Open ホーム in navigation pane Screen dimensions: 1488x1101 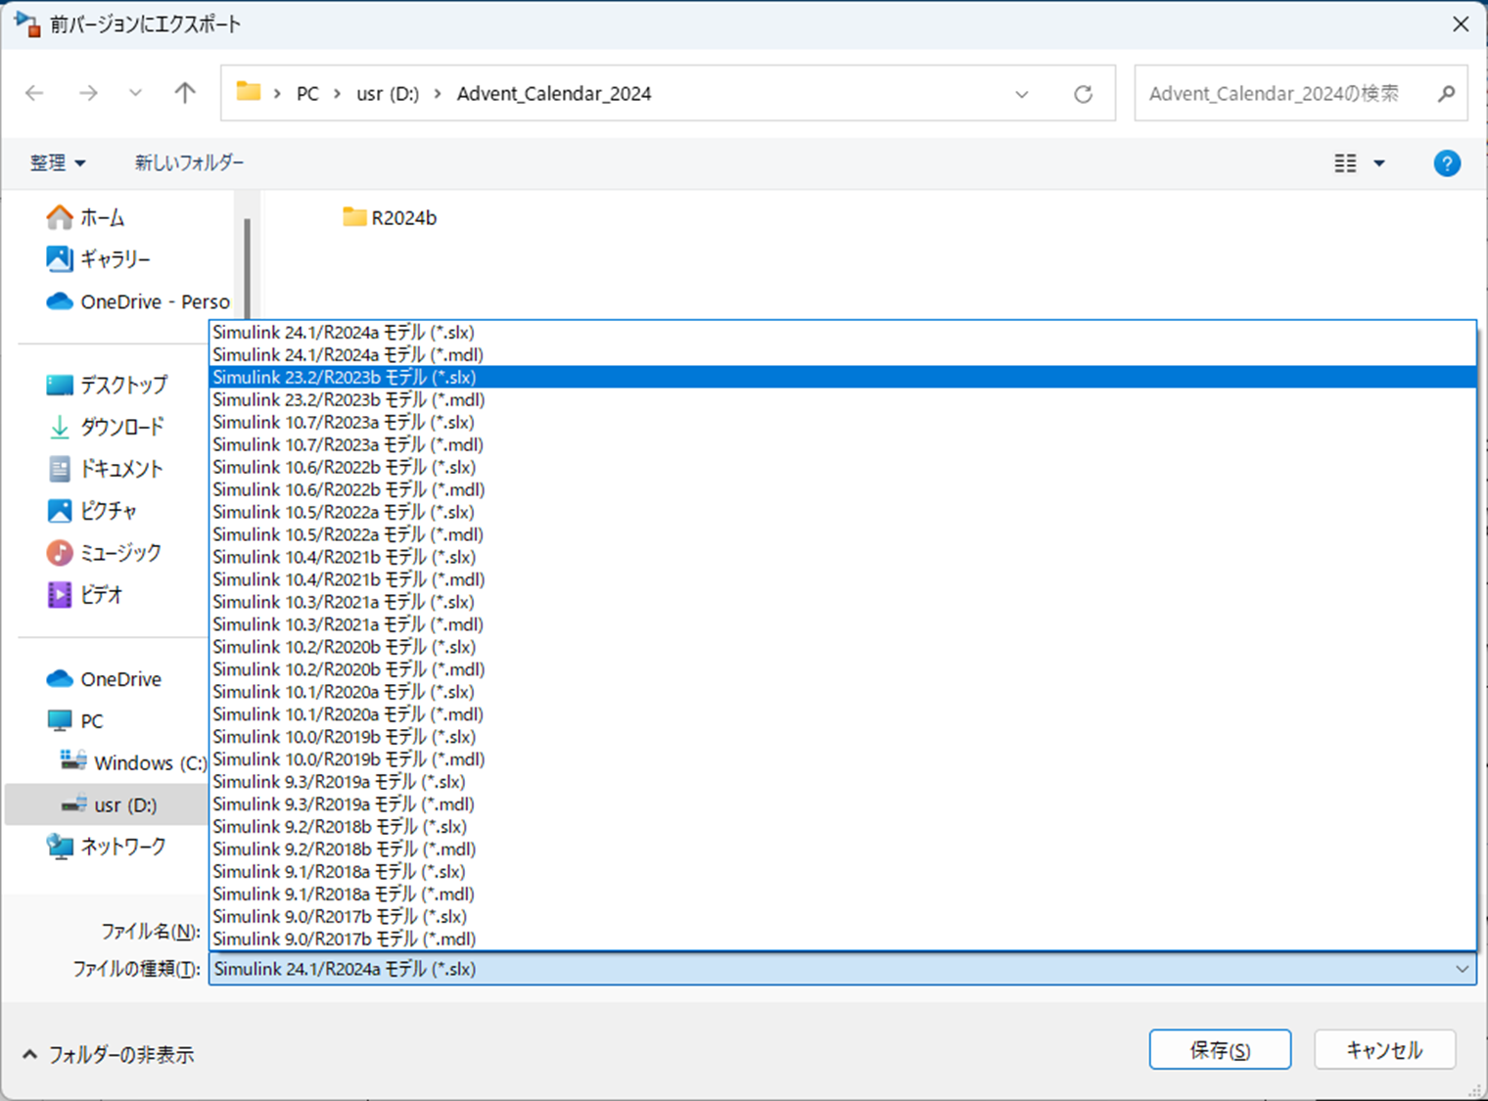(x=86, y=217)
